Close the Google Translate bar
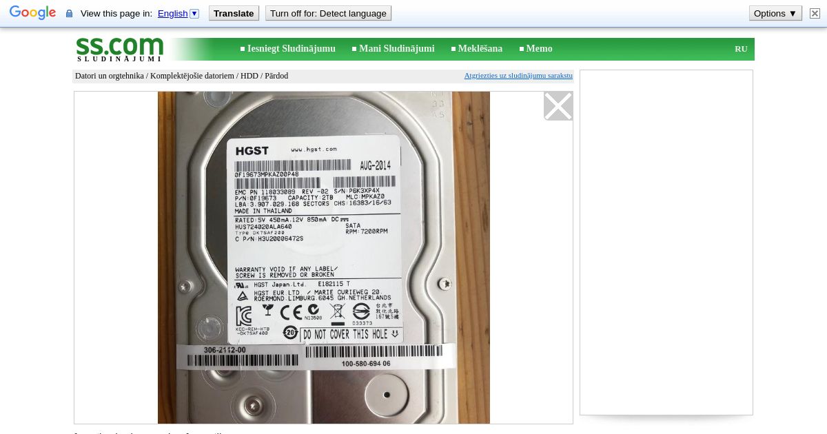This screenshot has width=827, height=434. (815, 13)
